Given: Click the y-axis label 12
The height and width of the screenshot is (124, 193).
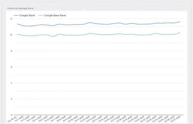Looking at the screenshot, I should (x=11, y=19).
